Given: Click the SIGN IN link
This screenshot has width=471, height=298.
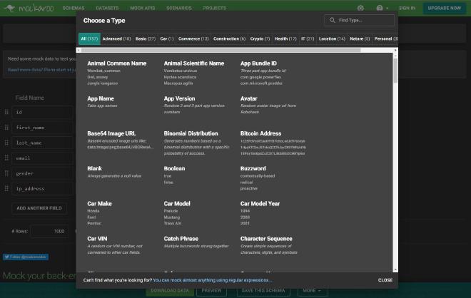Looking at the screenshot, I should tap(407, 8).
